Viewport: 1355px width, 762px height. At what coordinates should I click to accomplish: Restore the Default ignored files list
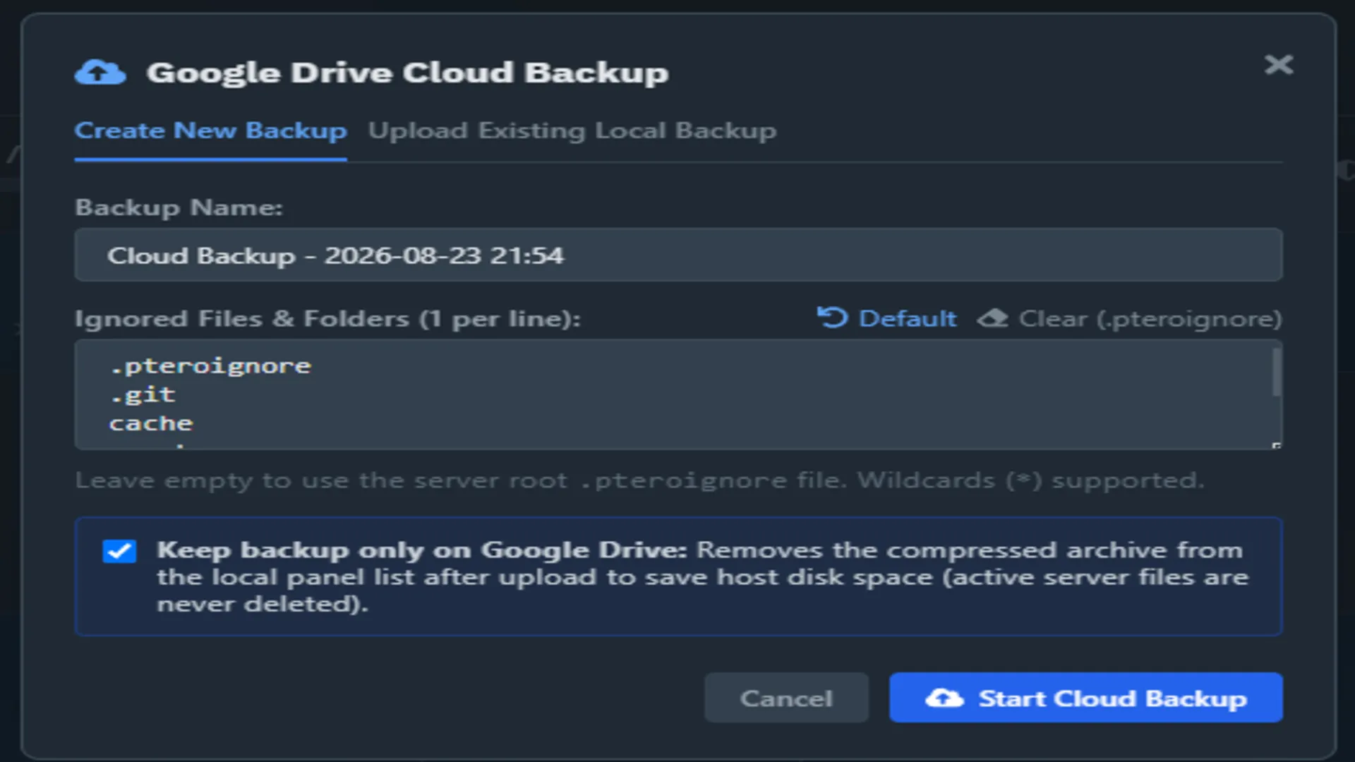(887, 318)
